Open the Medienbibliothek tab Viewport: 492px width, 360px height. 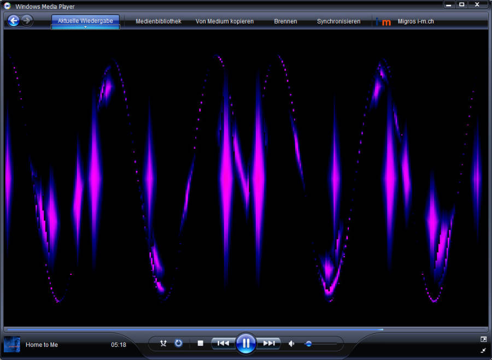[x=158, y=21]
